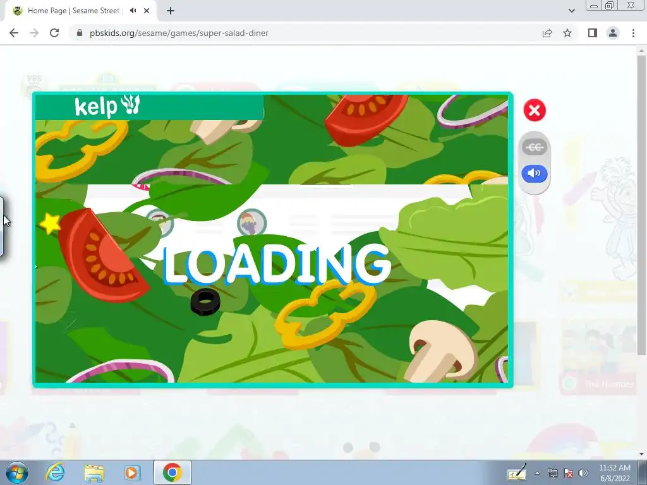Screen dimensions: 647x485
Task: Click the page vertical scrollbar
Action: pos(641,205)
